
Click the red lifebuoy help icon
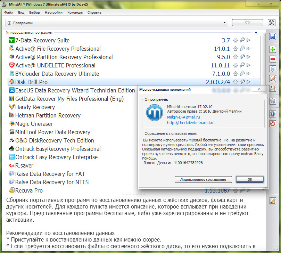coord(273,123)
